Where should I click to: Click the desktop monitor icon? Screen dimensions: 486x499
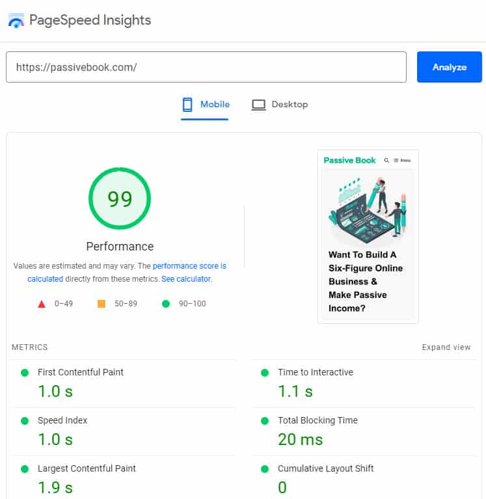click(x=258, y=105)
